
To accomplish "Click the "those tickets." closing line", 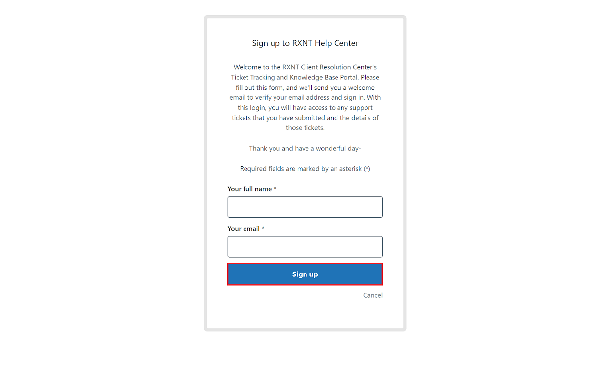I will (x=305, y=128).
